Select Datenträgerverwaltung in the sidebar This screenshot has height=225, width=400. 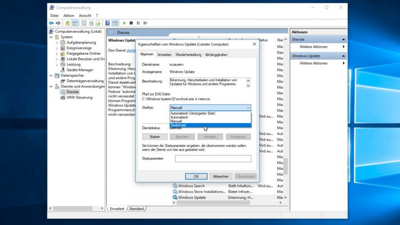[x=85, y=81]
